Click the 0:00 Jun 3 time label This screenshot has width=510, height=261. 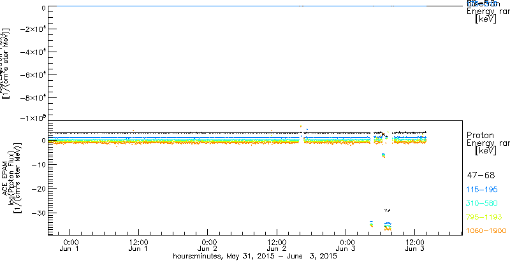(x=346, y=244)
